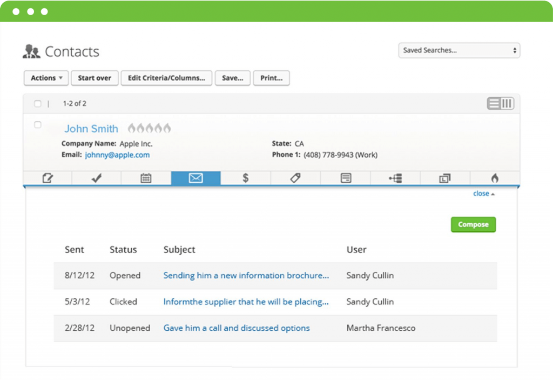The width and height of the screenshot is (553, 380).
Task: Open the notes document icon tab
Action: [x=345, y=178]
